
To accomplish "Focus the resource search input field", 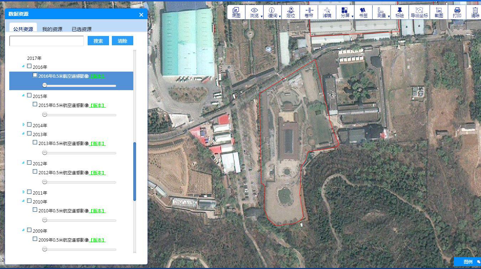I will pyautogui.click(x=47, y=41).
